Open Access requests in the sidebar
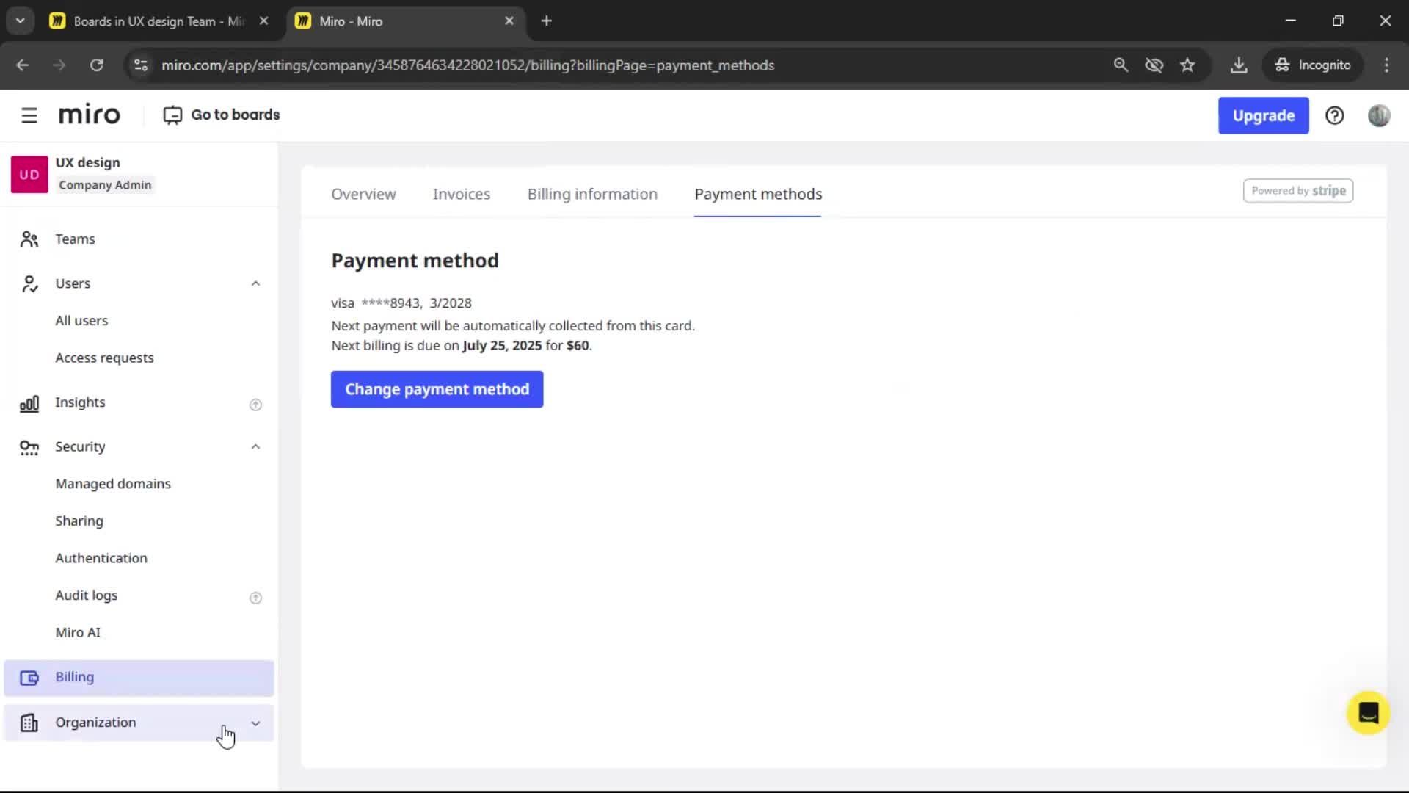 pyautogui.click(x=104, y=358)
